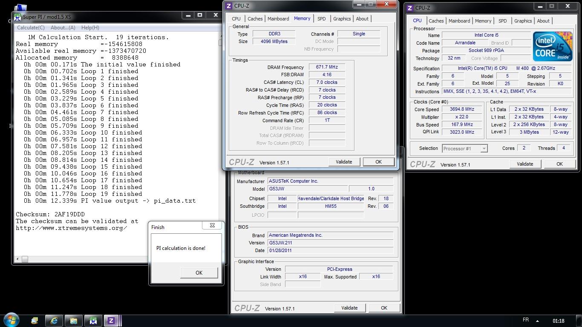Click the taskbar clock 01:18
The height and width of the screenshot is (327, 582).
tap(558, 321)
